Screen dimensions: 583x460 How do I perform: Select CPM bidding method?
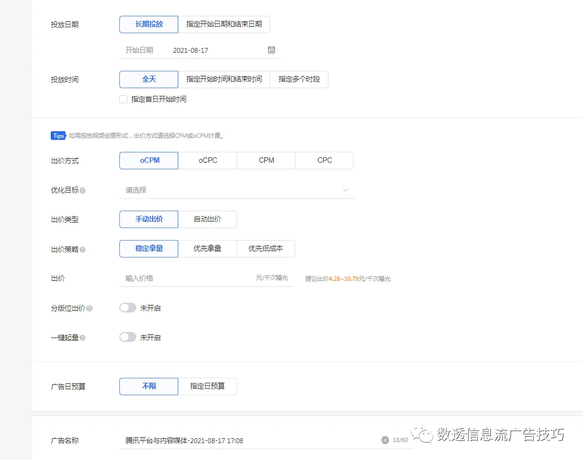266,161
